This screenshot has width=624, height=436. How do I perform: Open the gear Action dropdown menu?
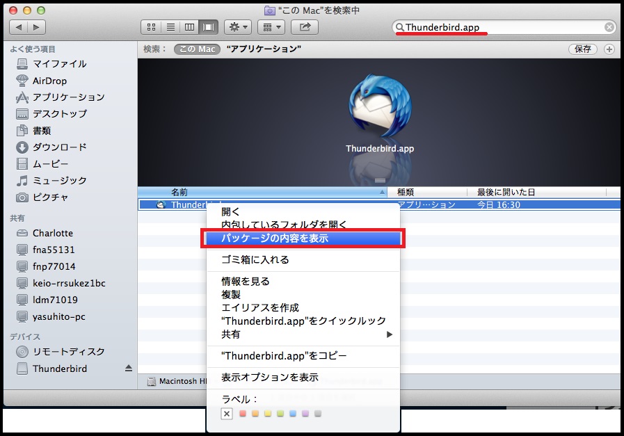point(239,27)
